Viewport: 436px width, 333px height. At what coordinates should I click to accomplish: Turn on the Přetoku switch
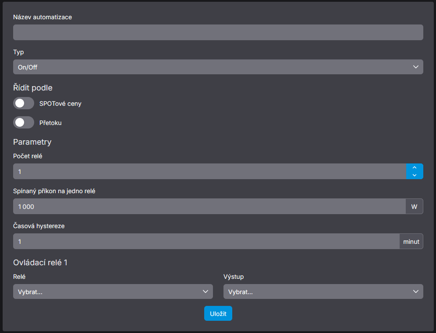pos(24,123)
